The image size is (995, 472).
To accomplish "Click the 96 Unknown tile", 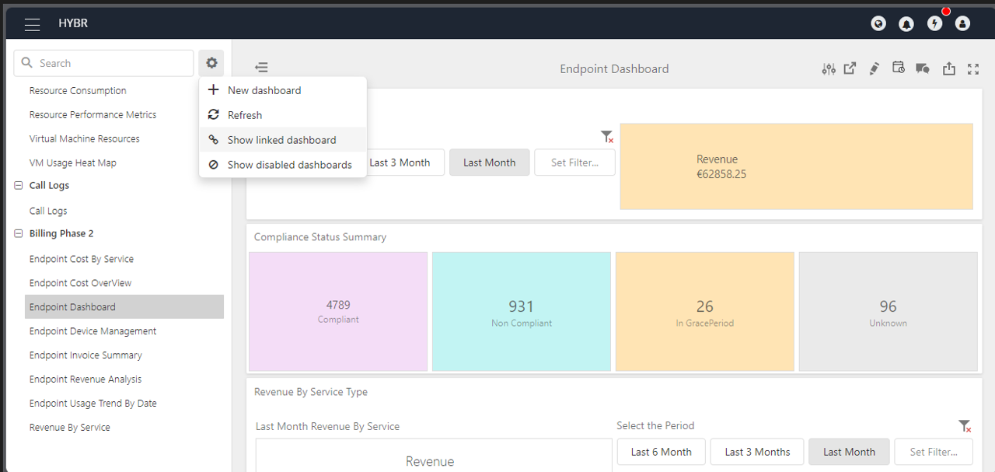I will (889, 311).
